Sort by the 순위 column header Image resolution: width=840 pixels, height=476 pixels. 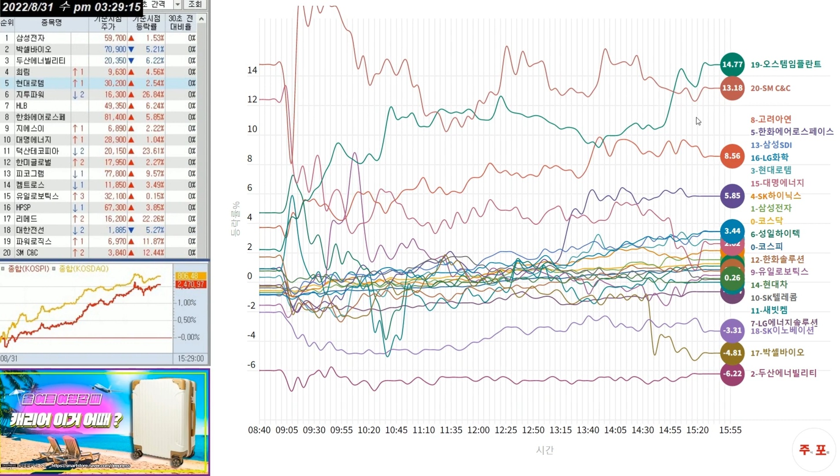pyautogui.click(x=7, y=22)
